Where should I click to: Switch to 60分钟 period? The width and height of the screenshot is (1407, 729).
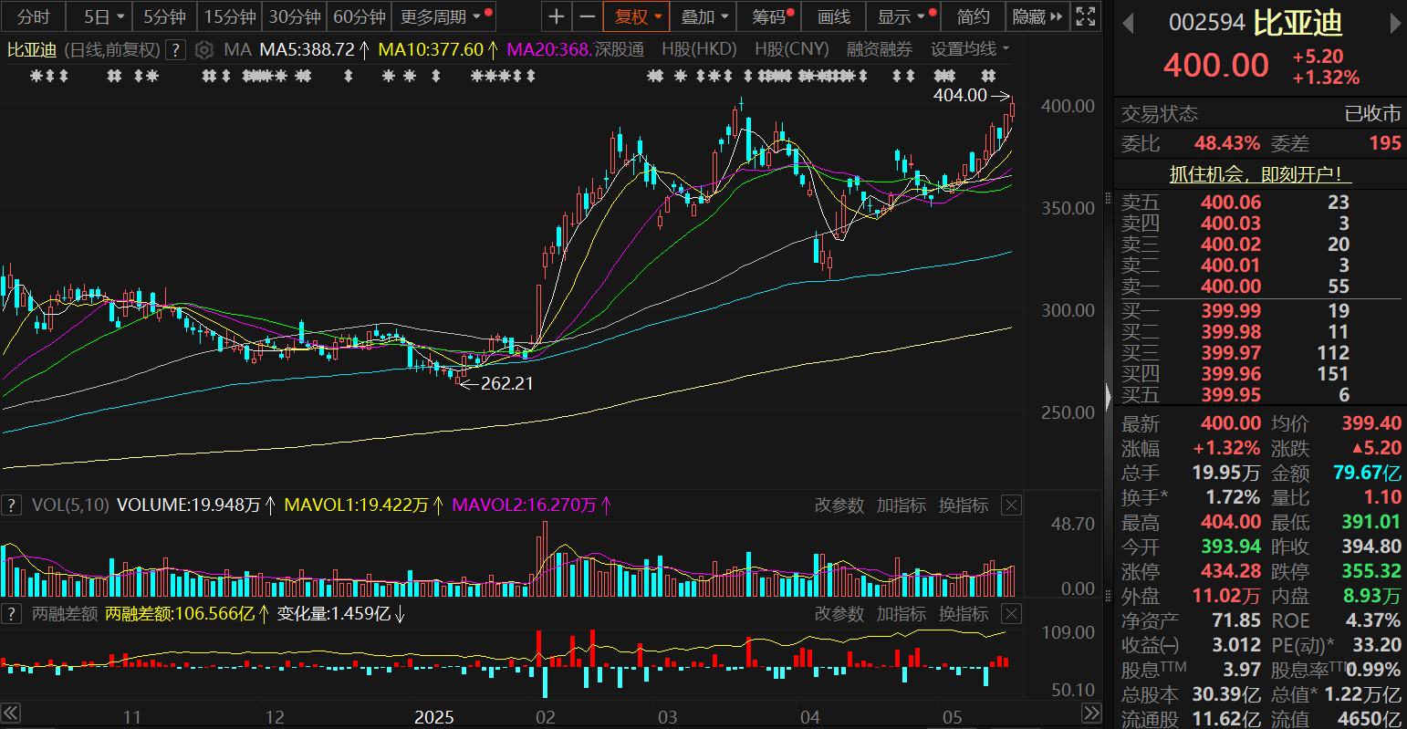(x=359, y=16)
